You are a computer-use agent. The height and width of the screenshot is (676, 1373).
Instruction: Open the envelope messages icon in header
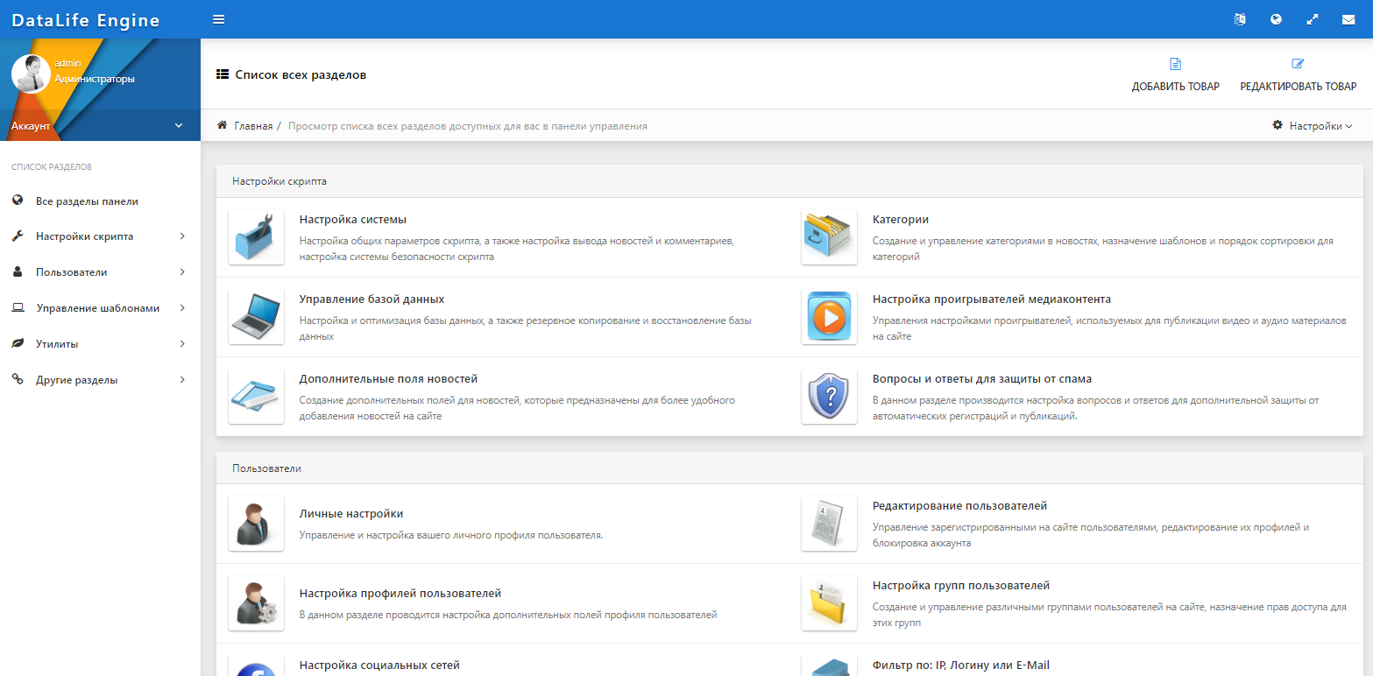click(1348, 19)
